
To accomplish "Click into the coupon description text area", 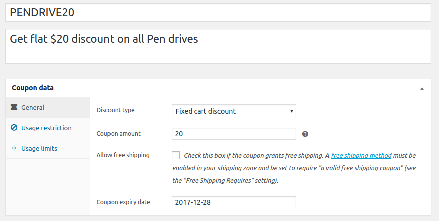I will tap(218, 46).
